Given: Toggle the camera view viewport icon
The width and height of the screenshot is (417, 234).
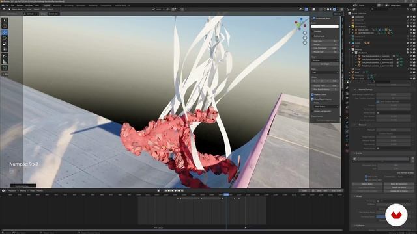Looking at the screenshot, I should coord(305,42).
